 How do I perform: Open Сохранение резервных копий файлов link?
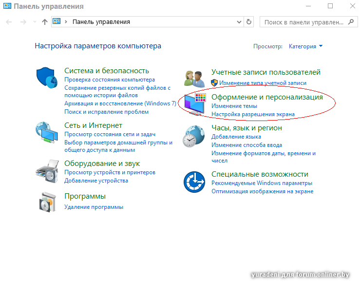click(x=117, y=92)
